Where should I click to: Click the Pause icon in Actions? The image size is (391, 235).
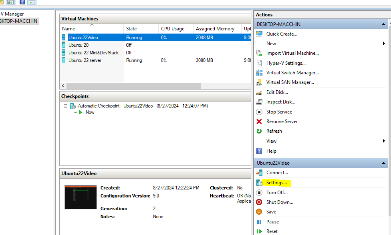click(259, 222)
